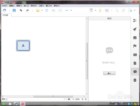Open the Outline panel from the sidebar
Viewport: 140px width, 106px height.
pos(135,21)
